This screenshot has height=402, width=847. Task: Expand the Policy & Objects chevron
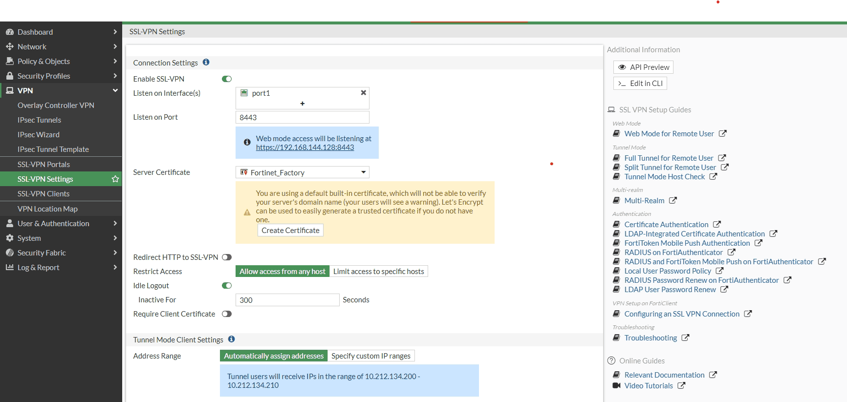(115, 61)
